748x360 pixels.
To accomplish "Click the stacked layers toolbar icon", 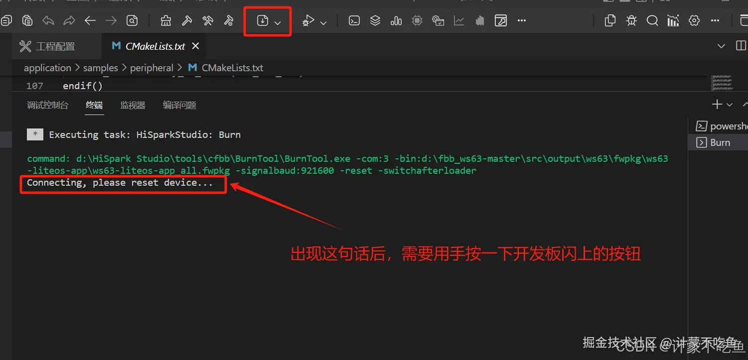I will point(375,20).
